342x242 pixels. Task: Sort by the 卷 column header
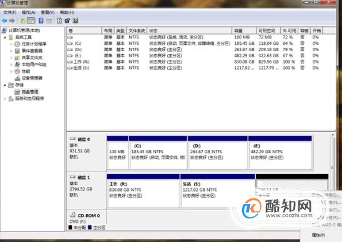tap(84, 30)
